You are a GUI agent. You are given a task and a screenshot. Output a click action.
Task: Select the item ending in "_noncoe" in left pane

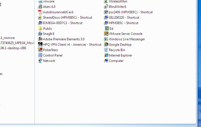tap(7, 38)
